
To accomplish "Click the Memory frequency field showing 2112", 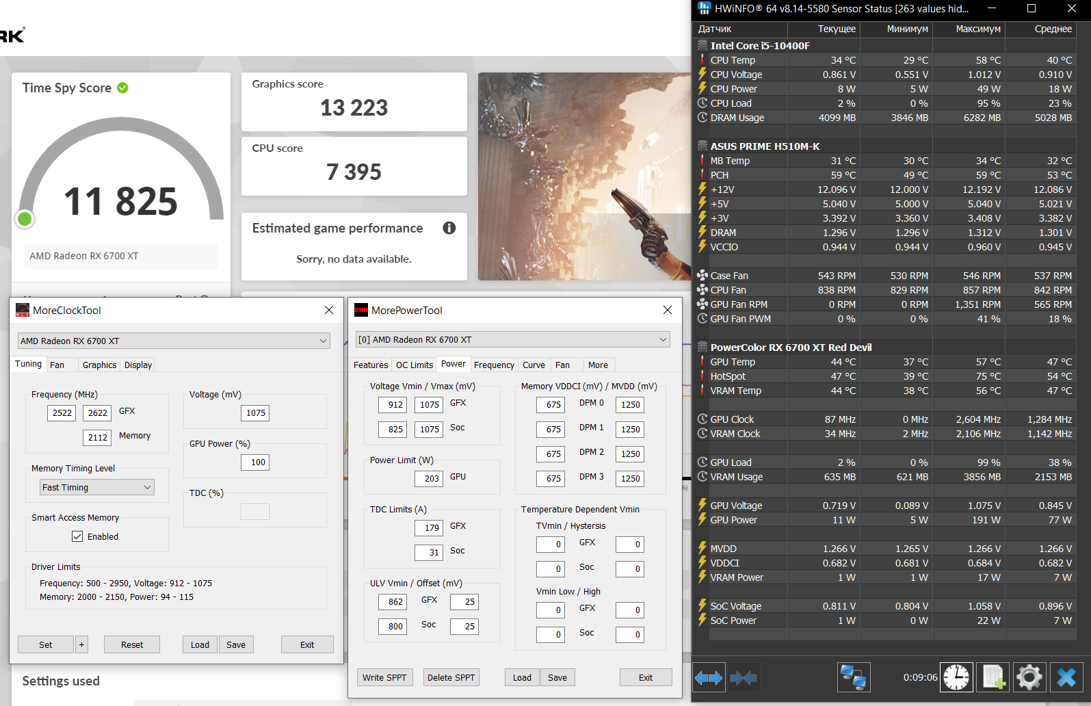I will [97, 438].
